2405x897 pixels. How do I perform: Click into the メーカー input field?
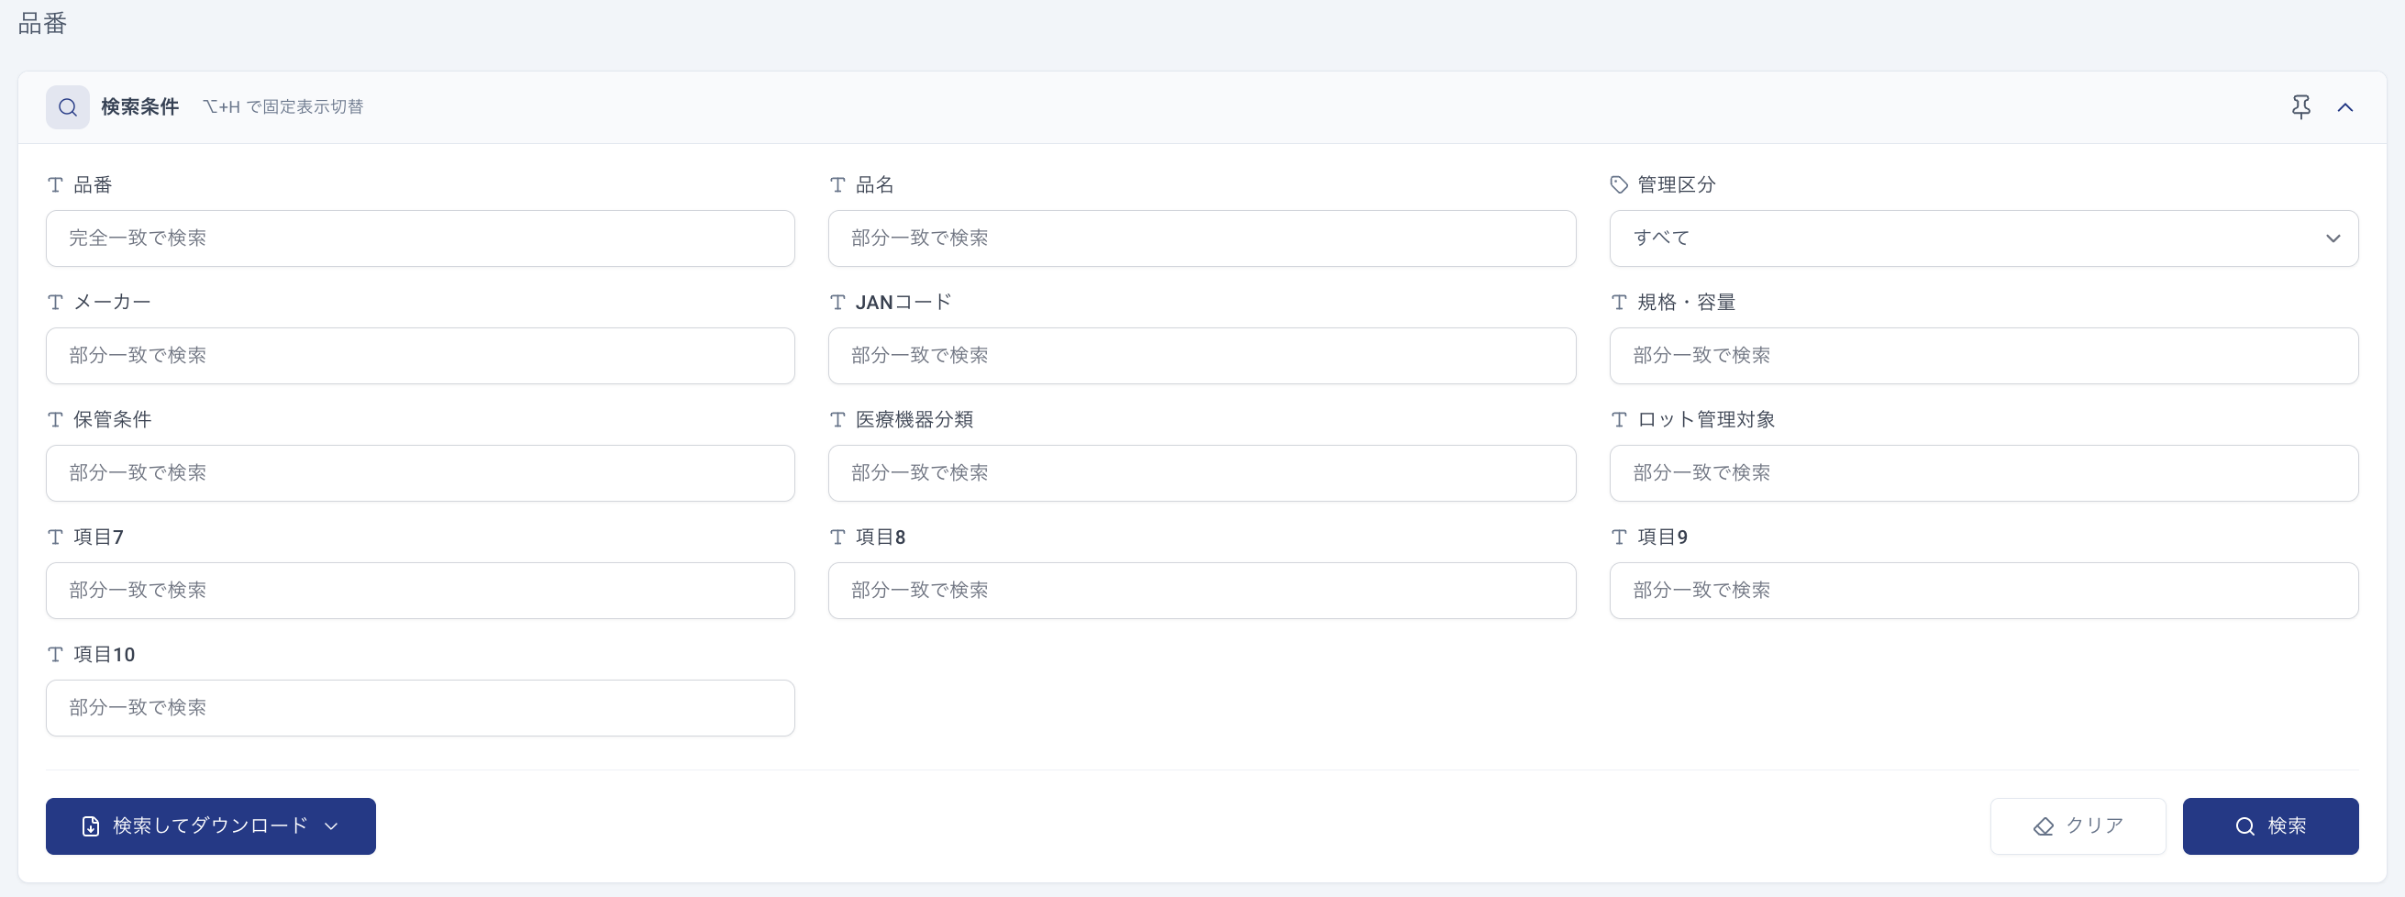pos(420,356)
